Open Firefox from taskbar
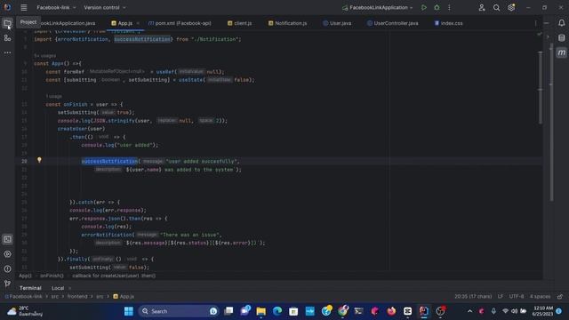Viewport: 569px width, 320px height. 391,311
